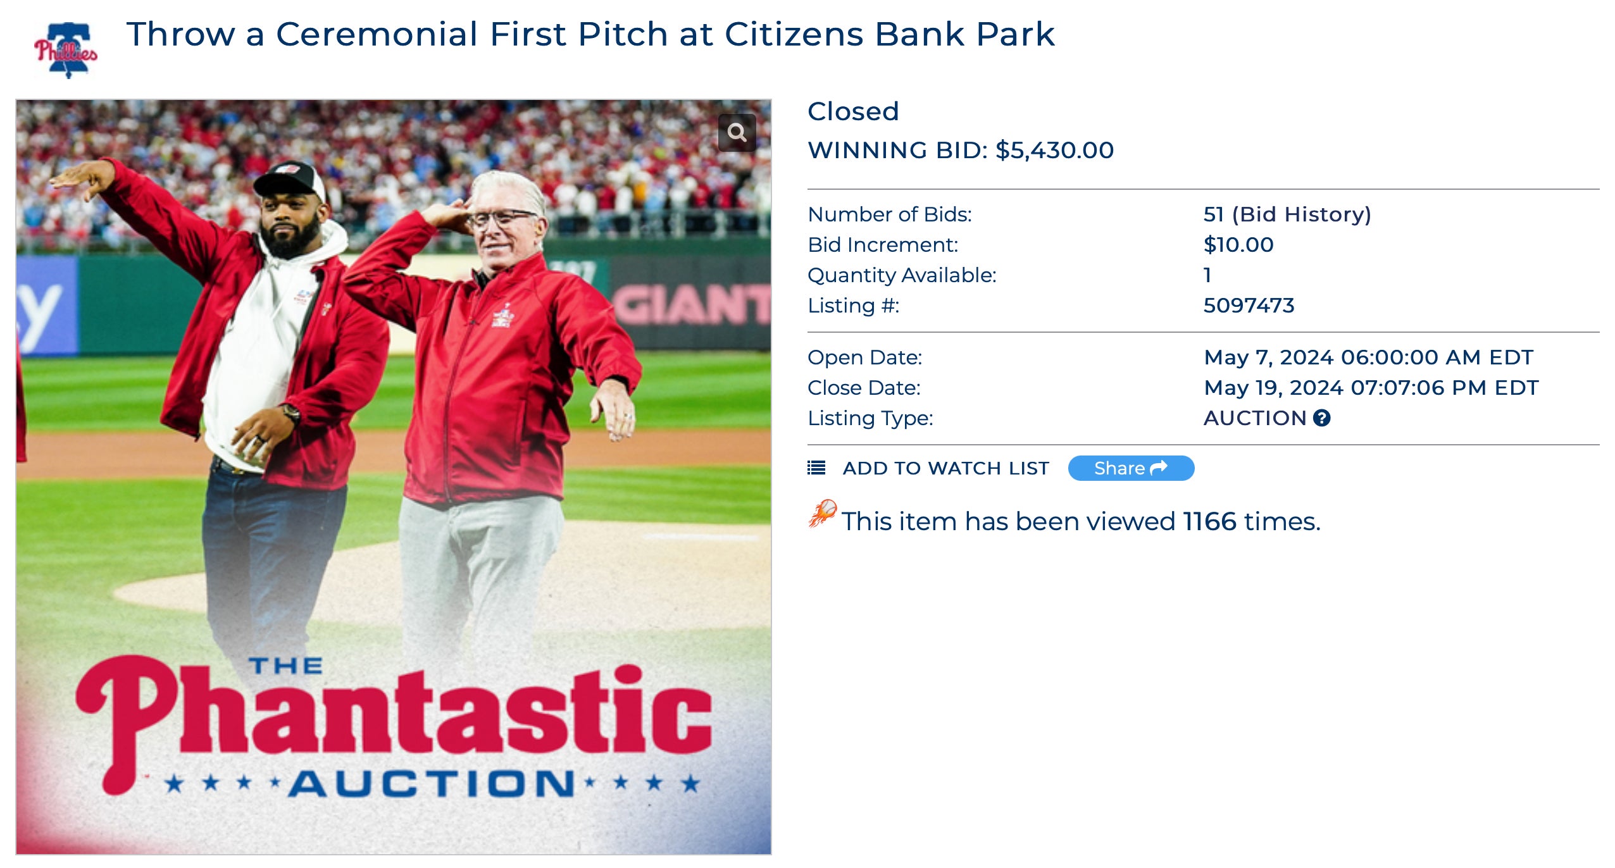This screenshot has width=1615, height=868.
Task: Click the Ceremonial First Pitch title heading
Action: (x=590, y=34)
